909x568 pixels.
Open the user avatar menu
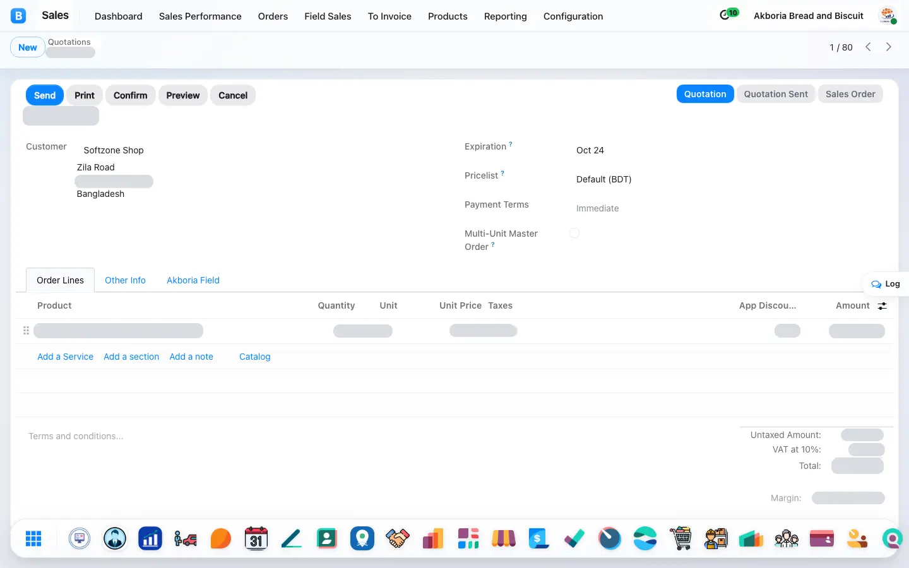pyautogui.click(x=888, y=16)
